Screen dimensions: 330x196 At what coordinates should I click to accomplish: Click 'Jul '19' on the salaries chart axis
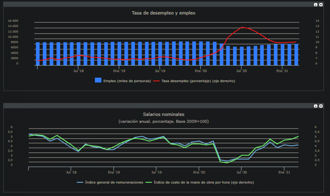click(x=156, y=172)
